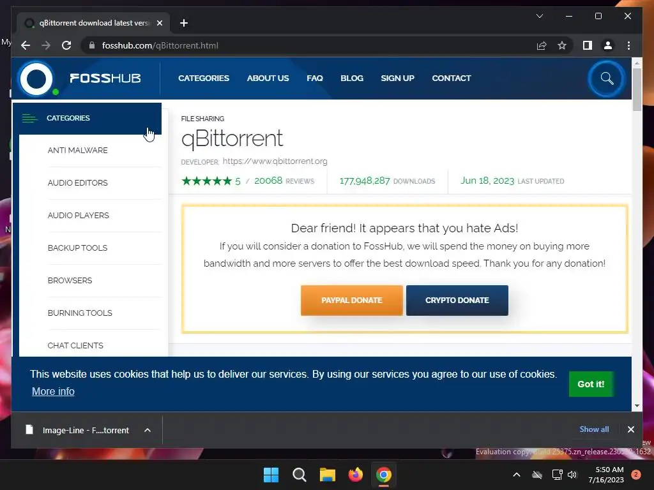The height and width of the screenshot is (490, 654).
Task: Select the Backup Tools category
Action: [x=77, y=248]
